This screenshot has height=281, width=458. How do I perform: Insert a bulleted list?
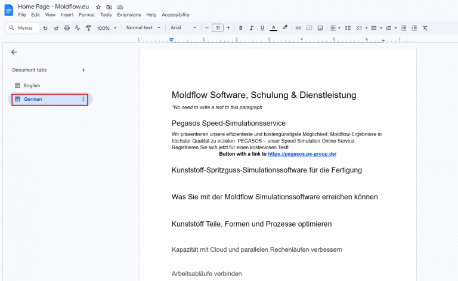pyautogui.click(x=374, y=28)
